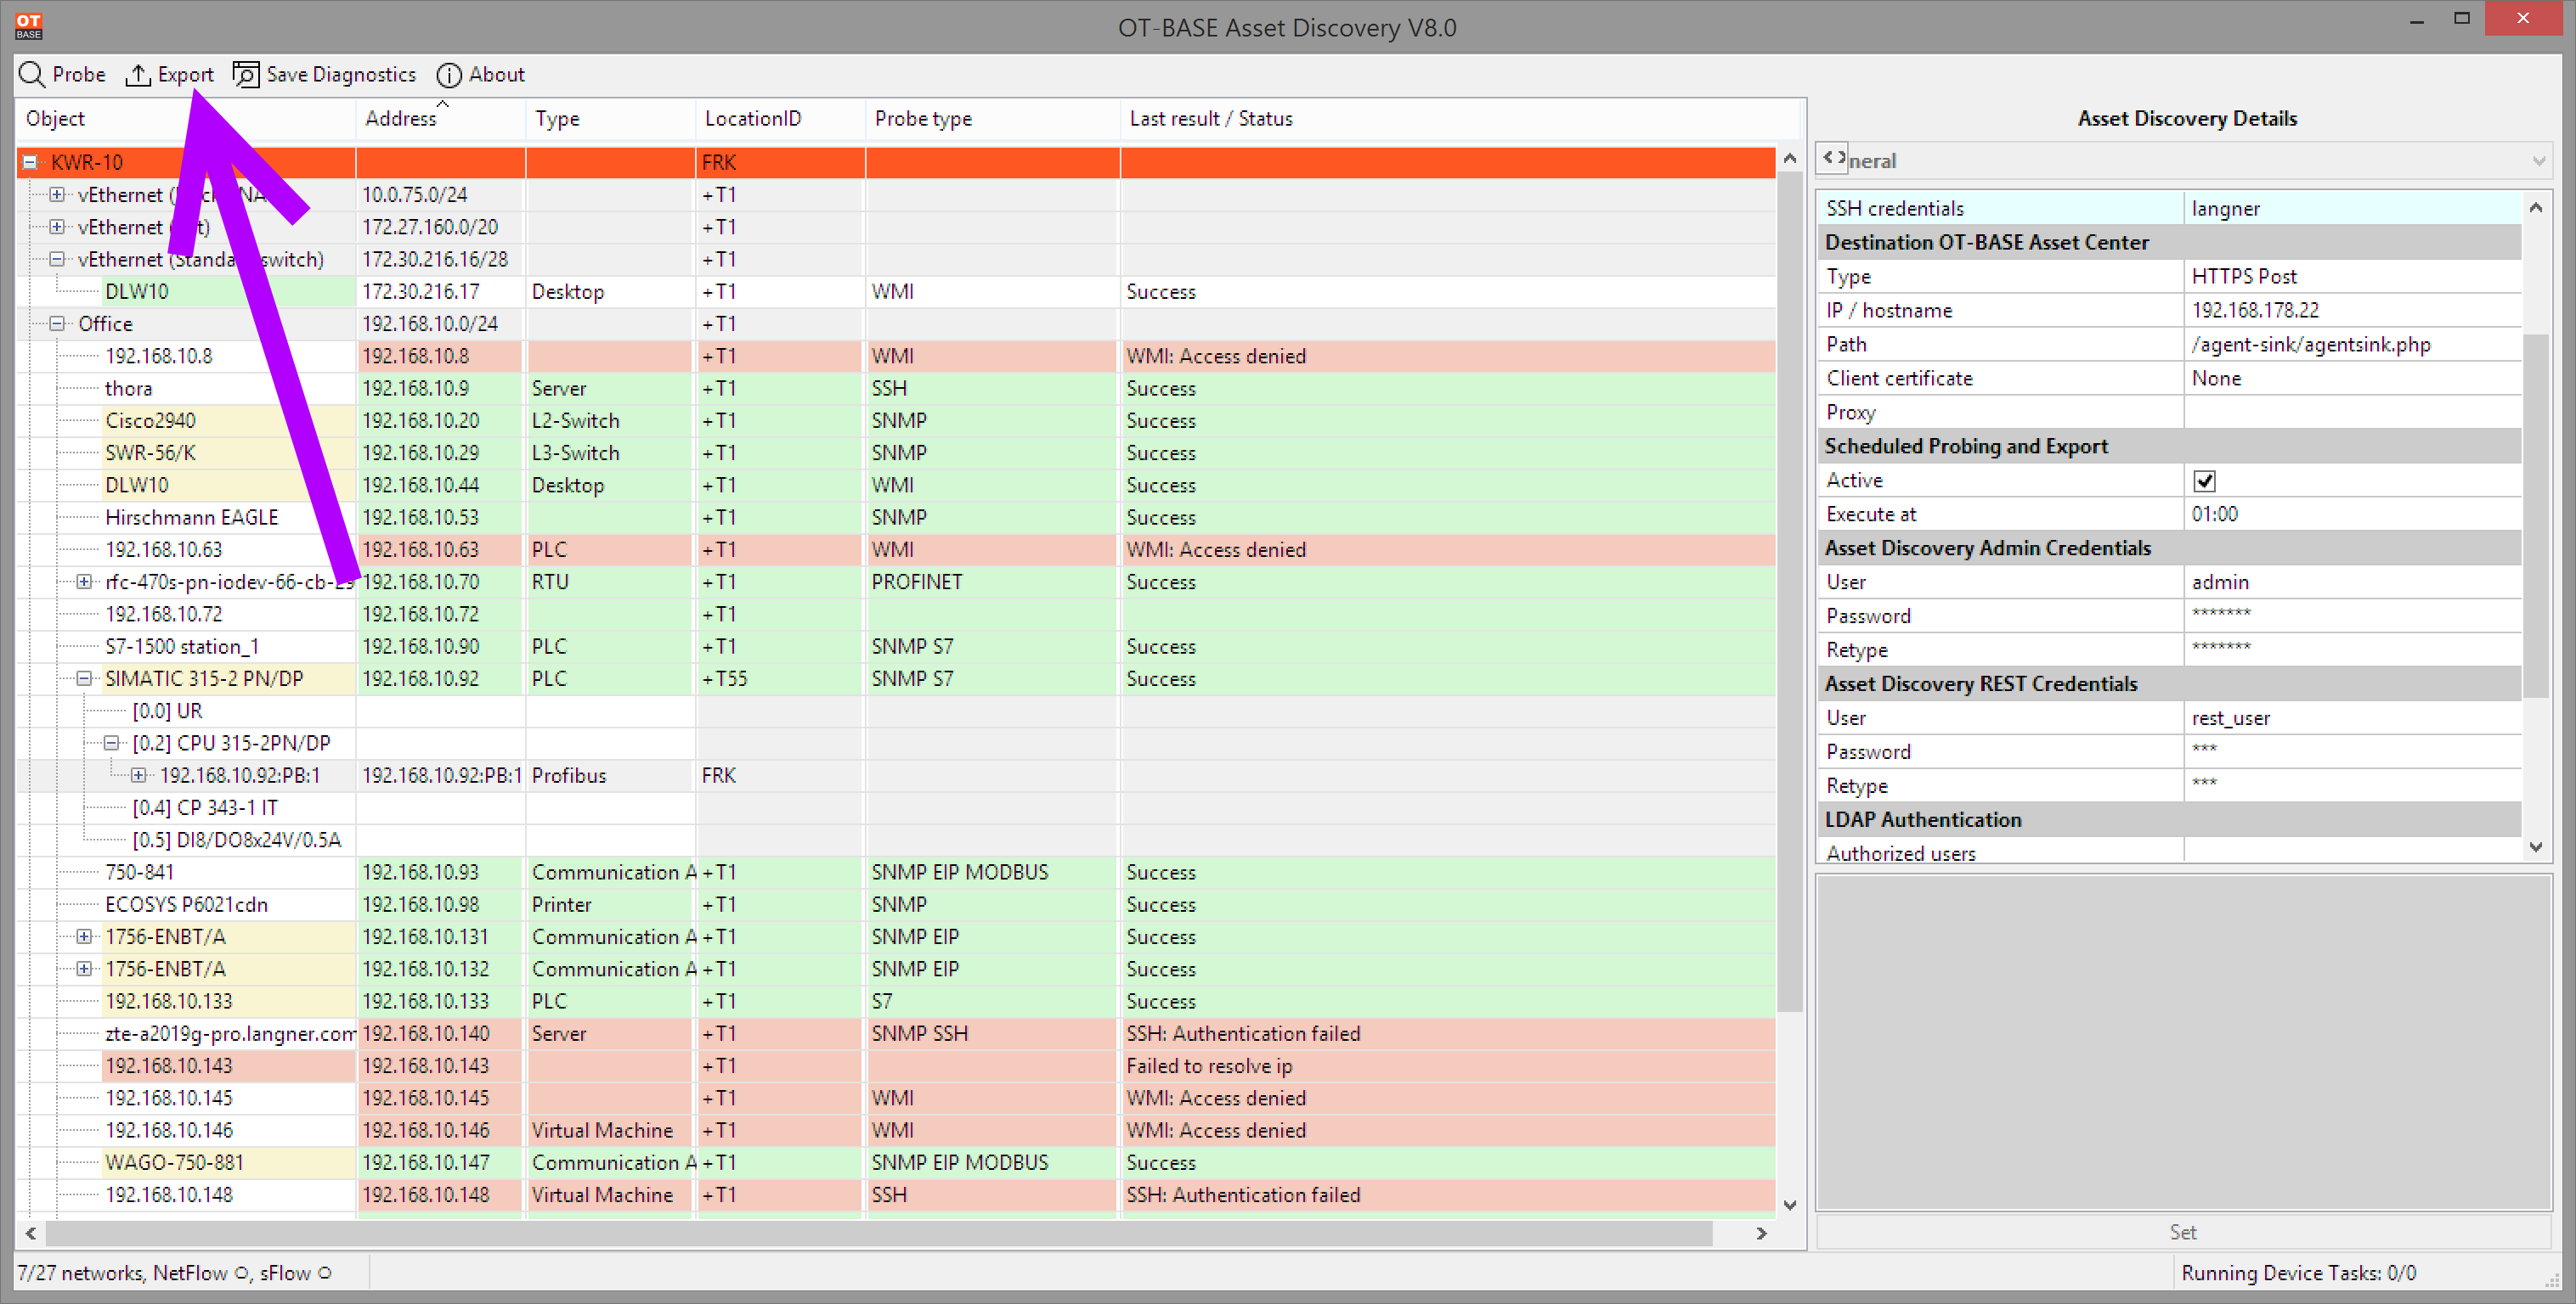Image resolution: width=2576 pixels, height=1304 pixels.
Task: Click the details panel navigation arrows icon
Action: coord(1834,158)
